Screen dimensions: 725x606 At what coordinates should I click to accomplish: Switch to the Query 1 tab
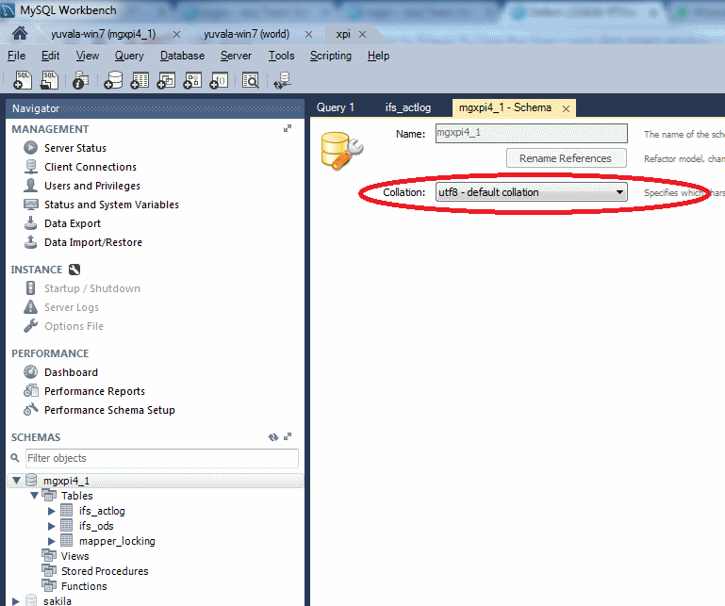tap(336, 107)
